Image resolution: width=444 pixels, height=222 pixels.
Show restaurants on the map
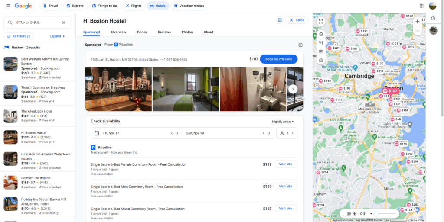[x=321, y=43]
